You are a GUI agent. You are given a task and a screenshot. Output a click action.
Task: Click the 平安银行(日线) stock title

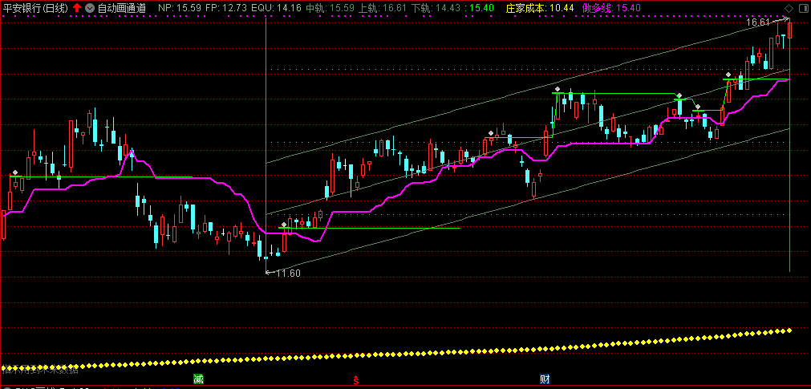(34, 8)
